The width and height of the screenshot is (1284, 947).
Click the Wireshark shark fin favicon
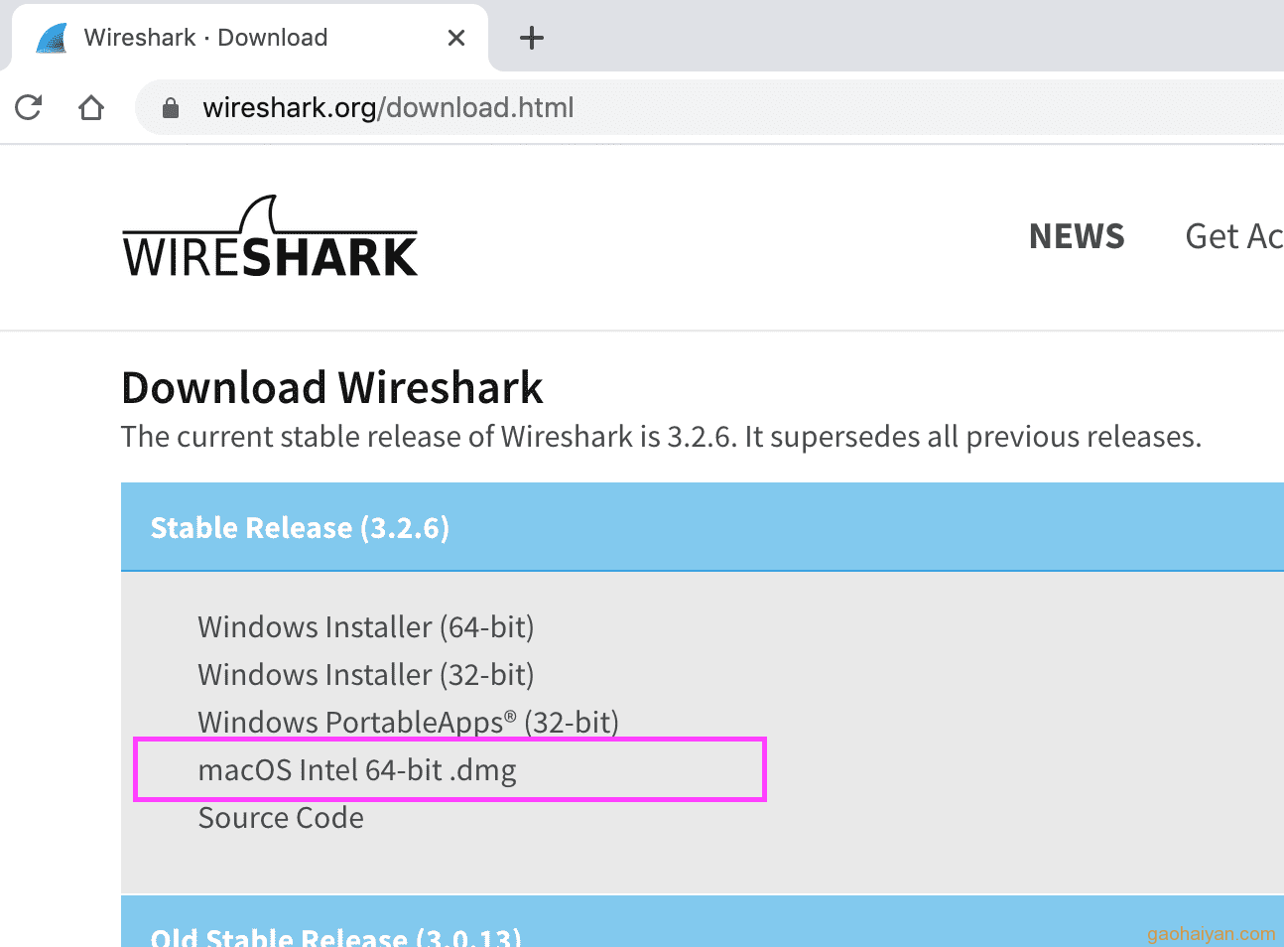[x=52, y=38]
